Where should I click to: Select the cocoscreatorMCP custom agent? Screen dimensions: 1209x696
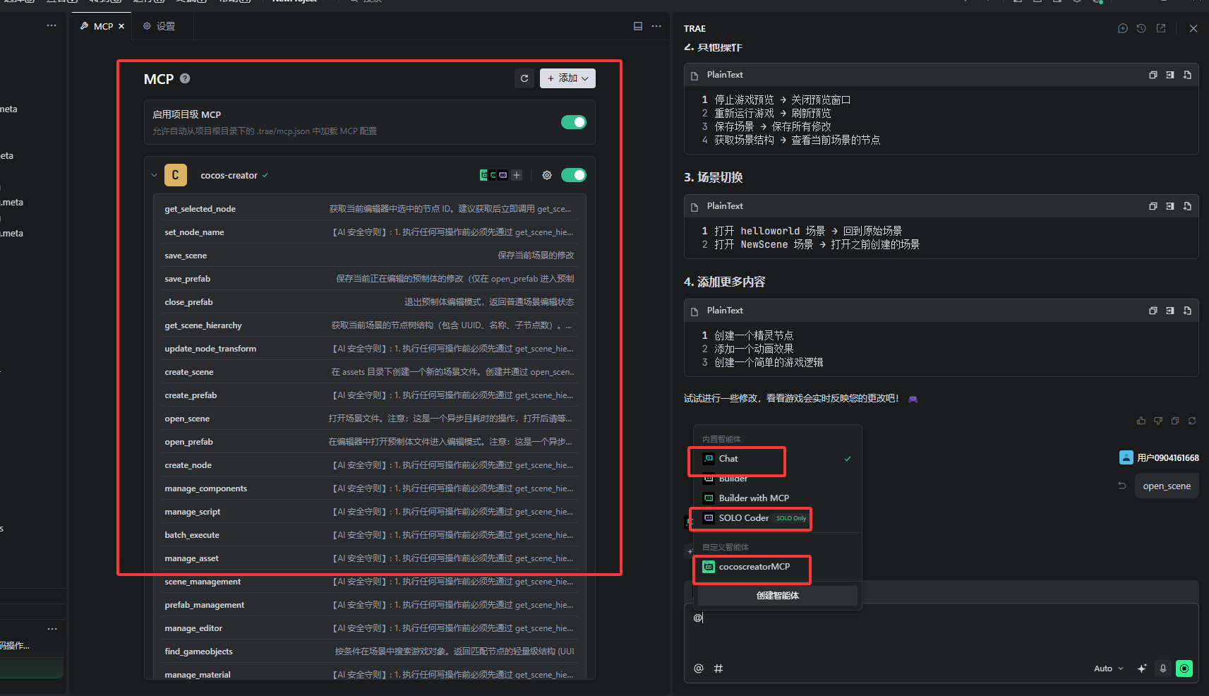click(777, 567)
